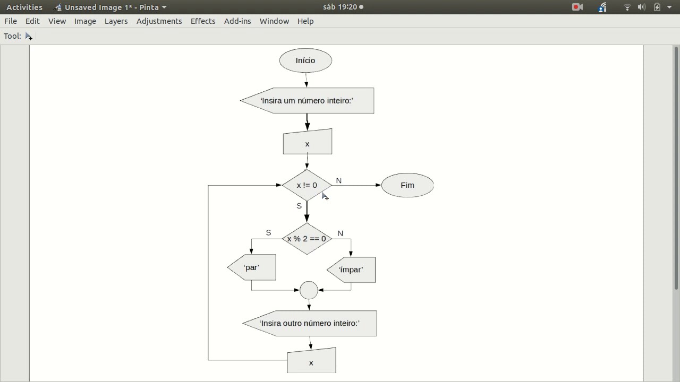Click the 'Fim' oval in the flowchart

407,185
